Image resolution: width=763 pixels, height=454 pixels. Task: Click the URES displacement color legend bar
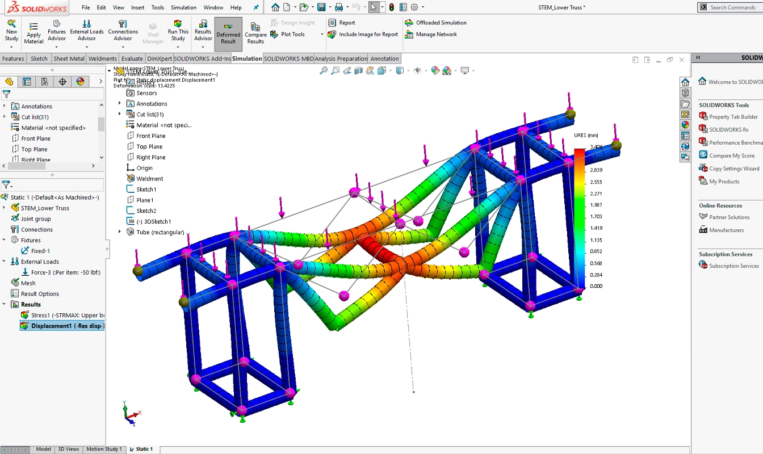click(579, 217)
